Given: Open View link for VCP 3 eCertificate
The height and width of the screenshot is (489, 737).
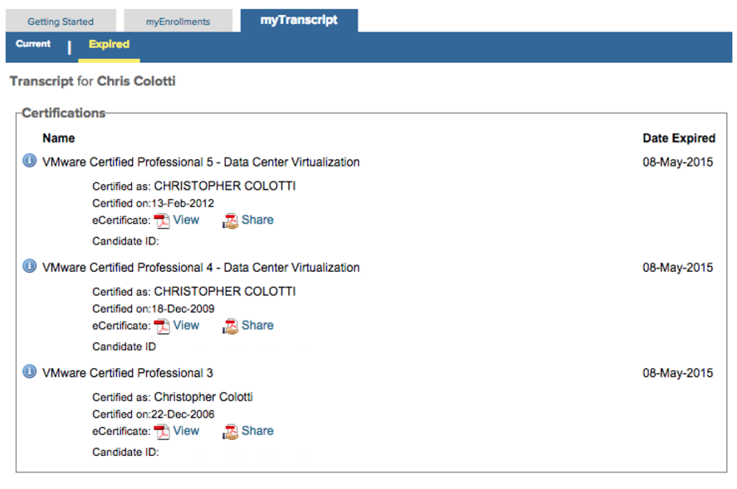Looking at the screenshot, I should pyautogui.click(x=186, y=430).
